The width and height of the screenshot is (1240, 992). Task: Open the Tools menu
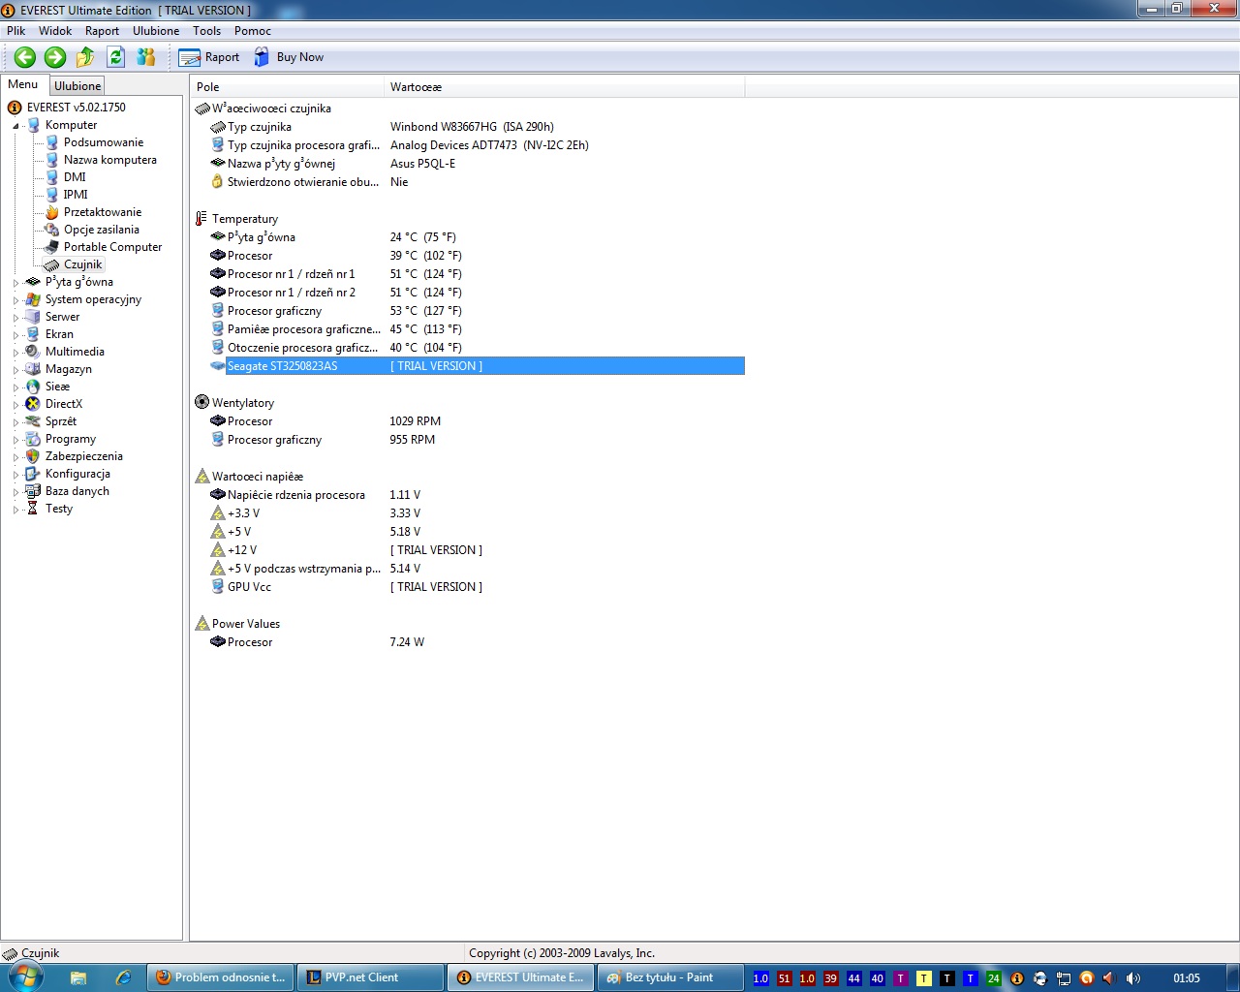click(206, 31)
